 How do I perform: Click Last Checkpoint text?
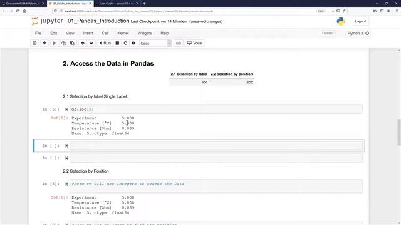(159, 22)
